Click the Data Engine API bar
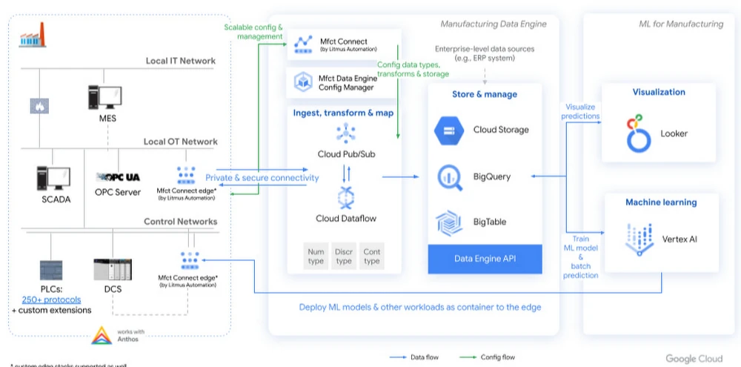Screen dimensions: 741x367 tap(485, 259)
